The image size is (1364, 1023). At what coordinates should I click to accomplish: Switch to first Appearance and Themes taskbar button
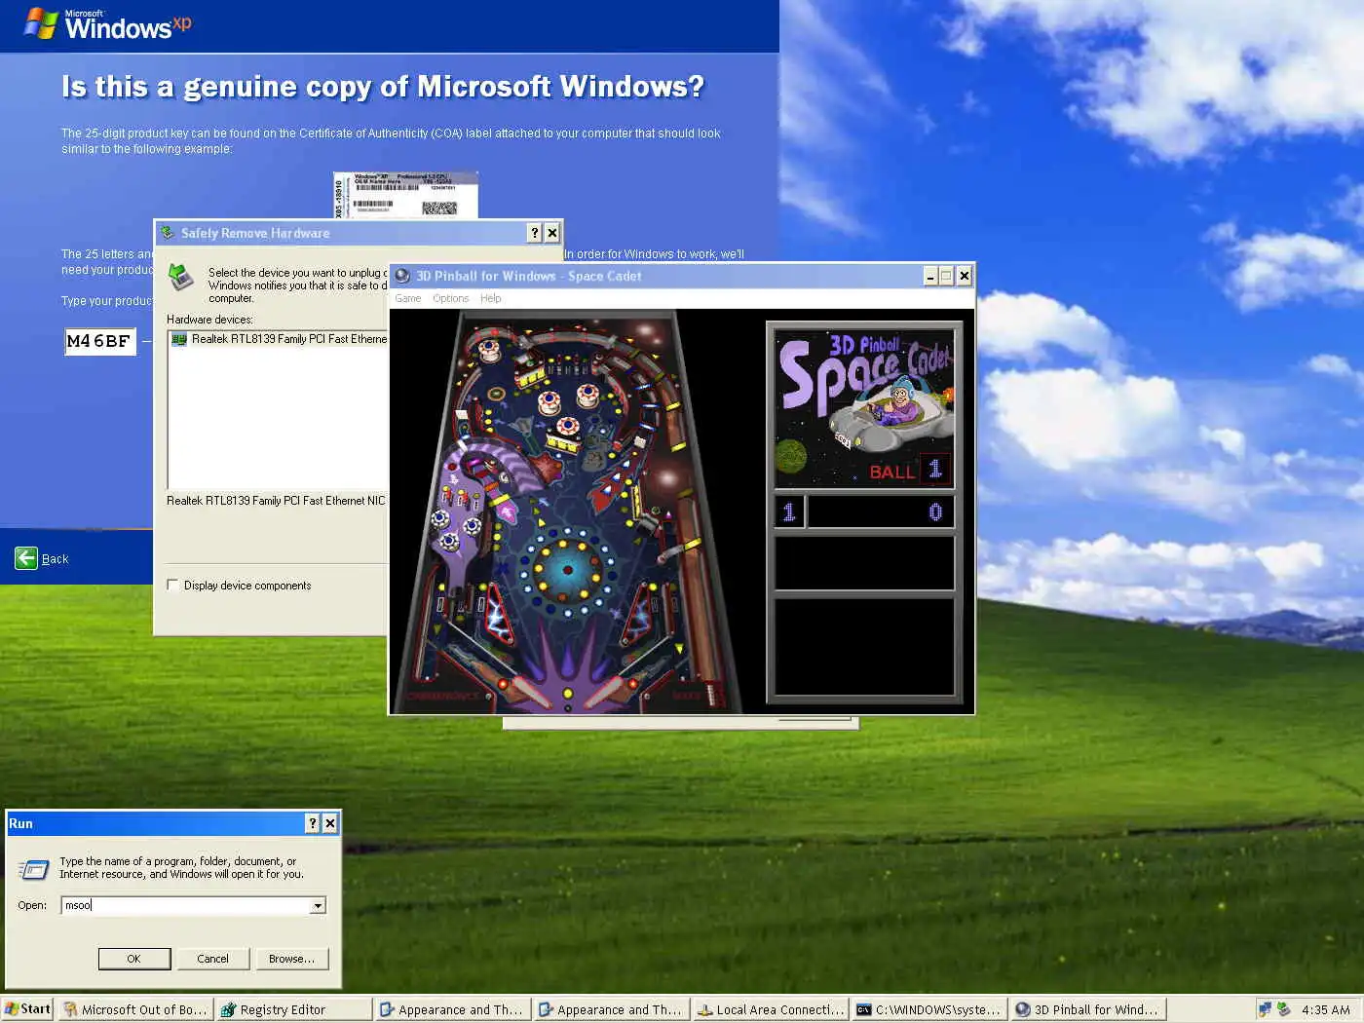click(453, 1009)
